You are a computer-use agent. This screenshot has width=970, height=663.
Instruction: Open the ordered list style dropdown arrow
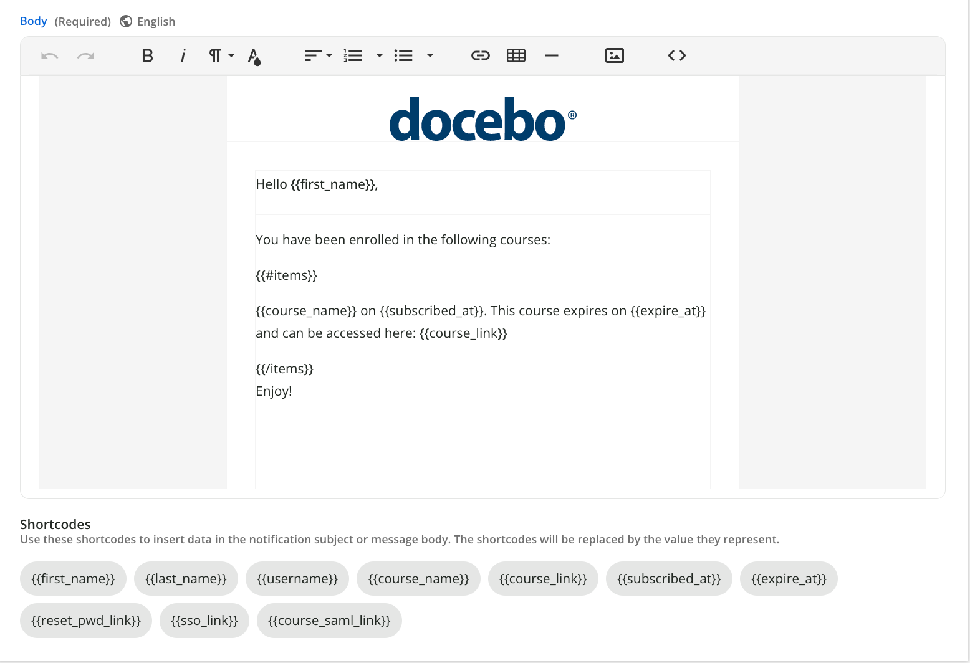coord(379,56)
